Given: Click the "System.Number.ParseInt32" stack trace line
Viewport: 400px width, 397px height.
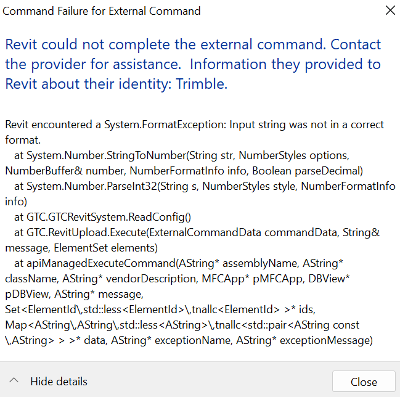Looking at the screenshot, I should coord(124,184).
